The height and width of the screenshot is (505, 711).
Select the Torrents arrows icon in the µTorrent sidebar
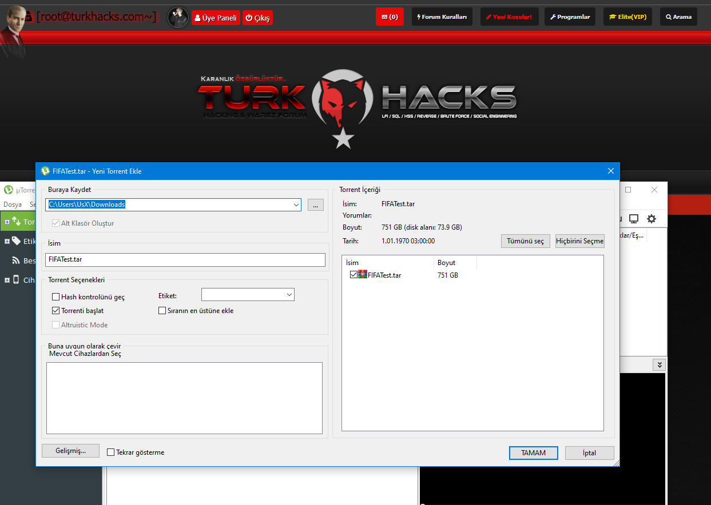click(16, 222)
